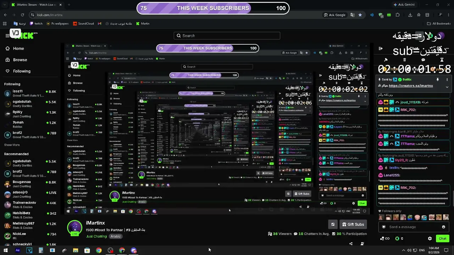Viewport: 454px width, 255px height.
Task: Reload the kick.com page
Action: coord(22,15)
